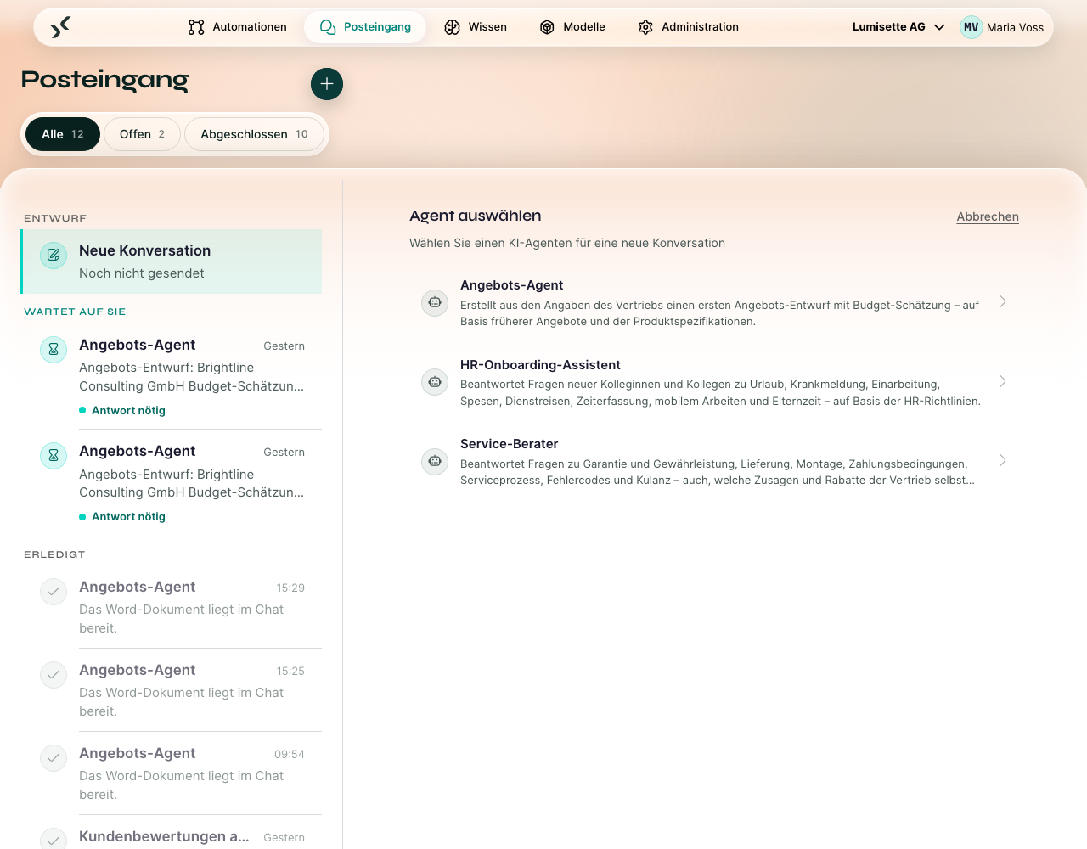The width and height of the screenshot is (1087, 849).
Task: Show all conversations with the Alle filter
Action: point(63,134)
